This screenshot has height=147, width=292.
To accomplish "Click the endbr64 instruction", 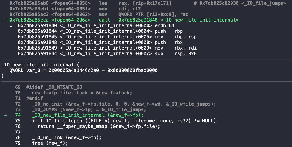I will click(165, 25).
